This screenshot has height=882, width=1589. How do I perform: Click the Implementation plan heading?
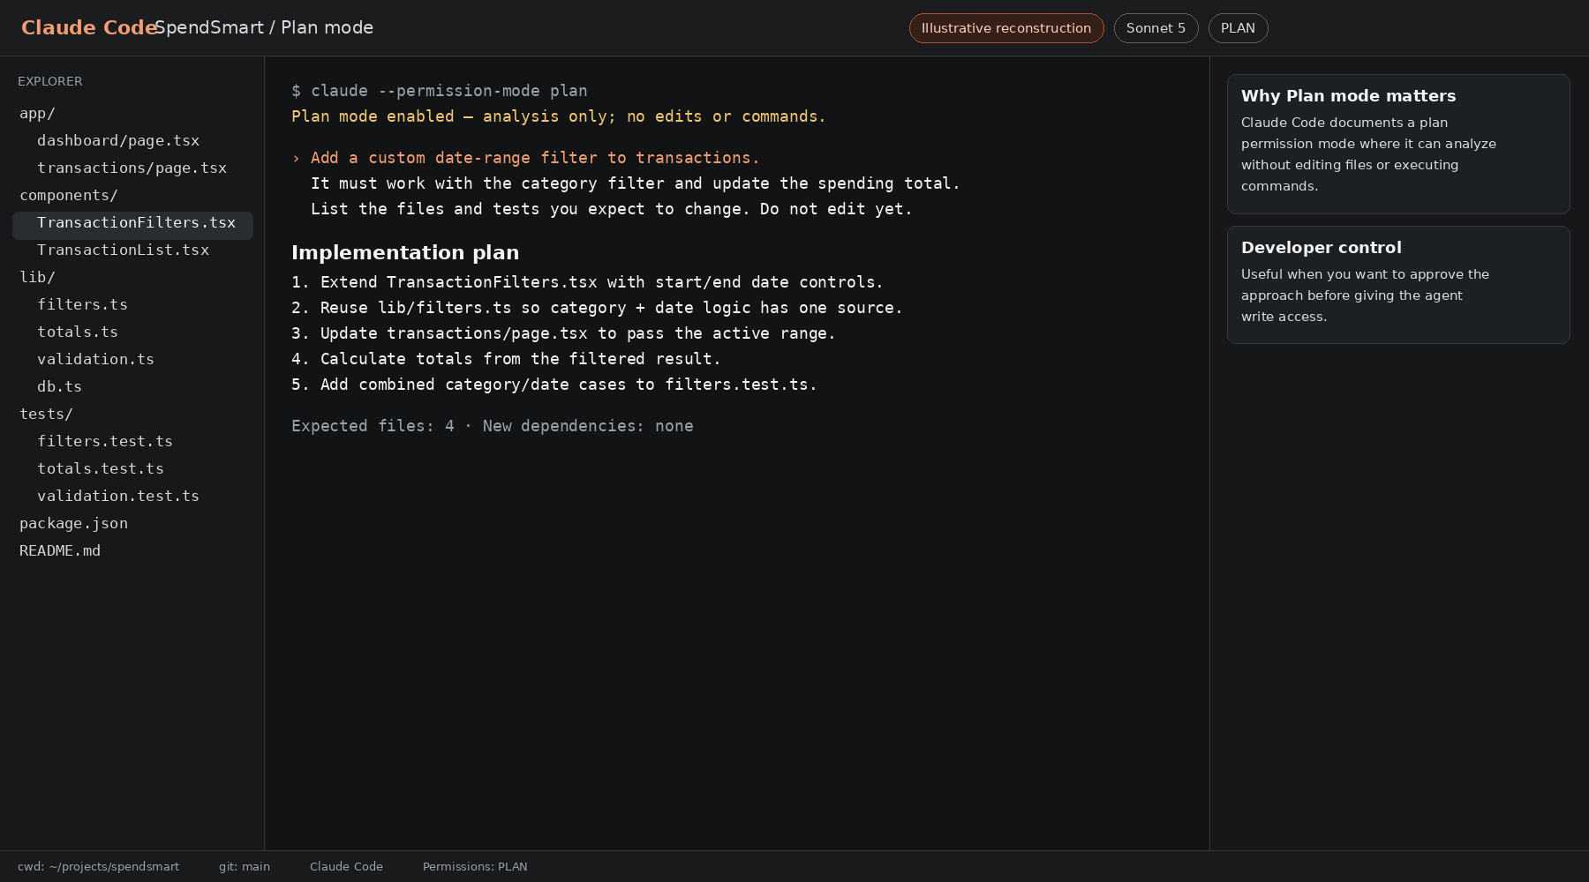coord(405,252)
